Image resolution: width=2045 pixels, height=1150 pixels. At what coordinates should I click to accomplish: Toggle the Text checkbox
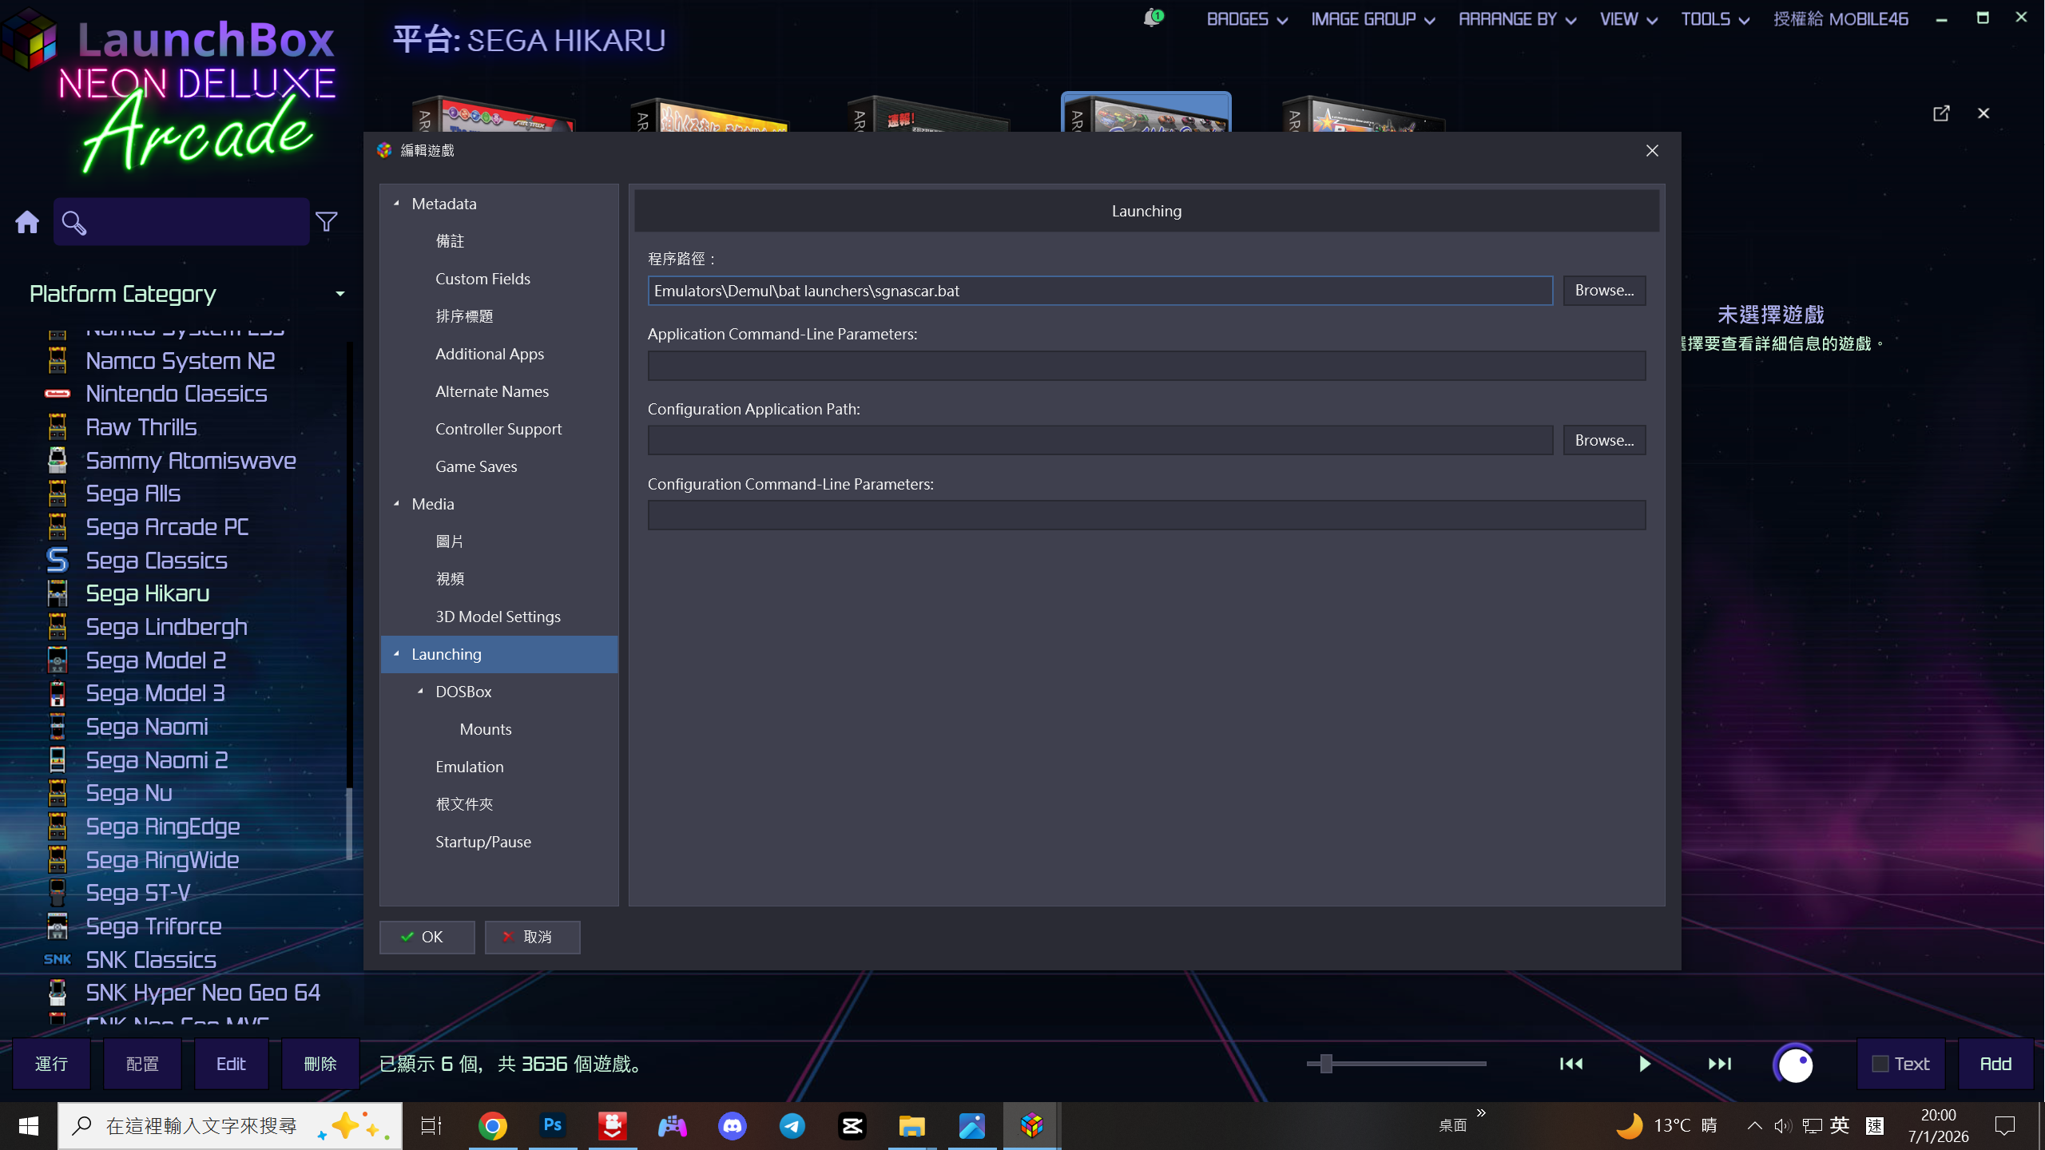point(1880,1064)
